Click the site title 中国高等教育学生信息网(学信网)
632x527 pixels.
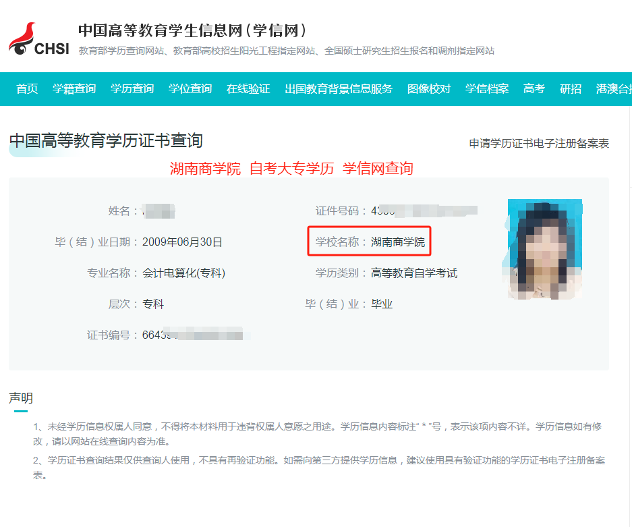[x=192, y=30]
